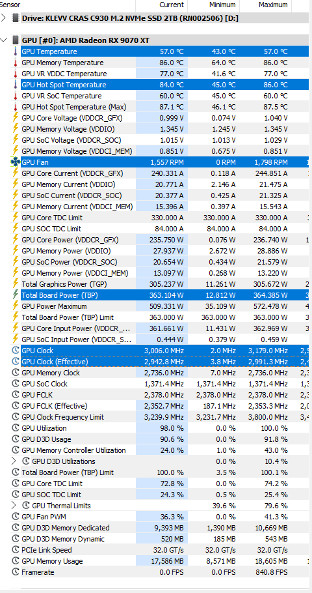This screenshot has width=312, height=593.
Task: Click thermometer icon beside GPU Hot Spot Temperature (Max)
Action: click(x=16, y=107)
